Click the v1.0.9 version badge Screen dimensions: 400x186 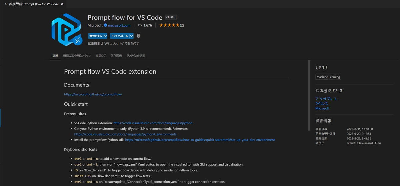pyautogui.click(x=171, y=17)
